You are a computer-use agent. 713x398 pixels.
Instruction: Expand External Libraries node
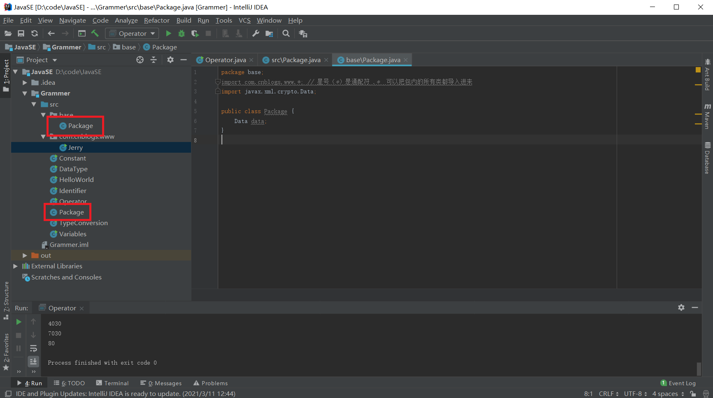16,266
